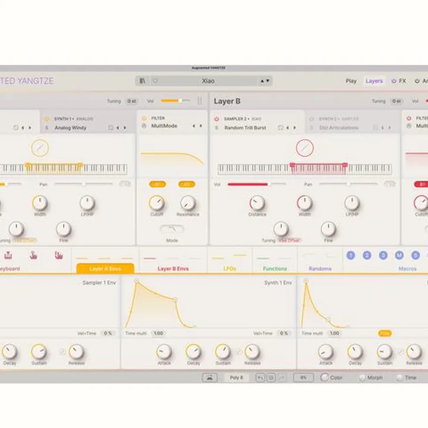Select next Random Trill Burst sample arrow
Image resolution: width=428 pixels, height=428 pixels.
(x=294, y=128)
